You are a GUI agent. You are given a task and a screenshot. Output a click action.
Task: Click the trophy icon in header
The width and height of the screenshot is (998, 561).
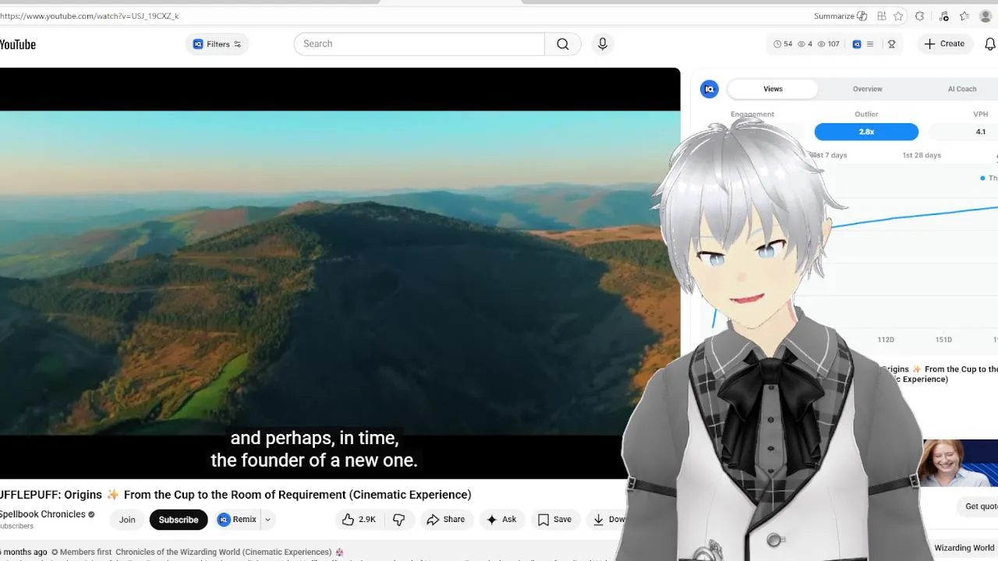[x=892, y=44]
